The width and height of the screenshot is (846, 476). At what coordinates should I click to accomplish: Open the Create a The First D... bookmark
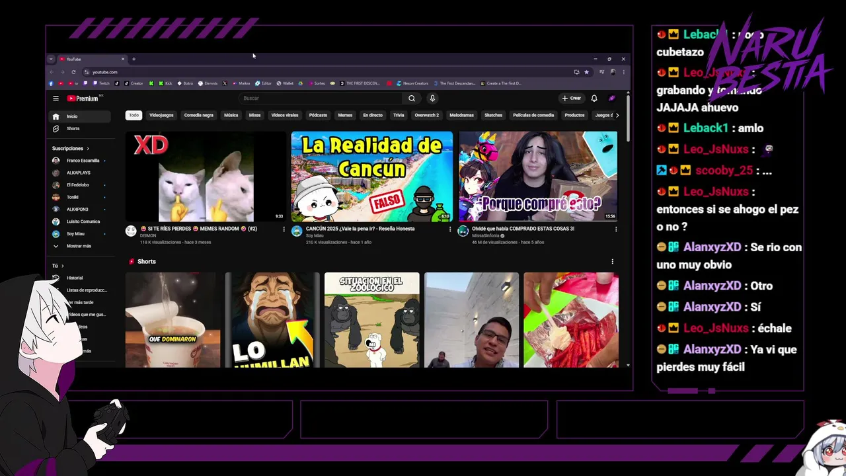click(501, 83)
